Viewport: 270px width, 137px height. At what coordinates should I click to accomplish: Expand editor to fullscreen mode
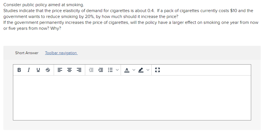157,70
